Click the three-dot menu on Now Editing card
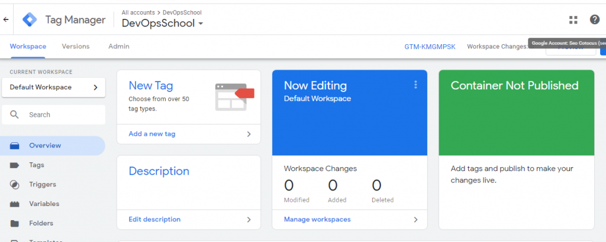 pyautogui.click(x=415, y=85)
